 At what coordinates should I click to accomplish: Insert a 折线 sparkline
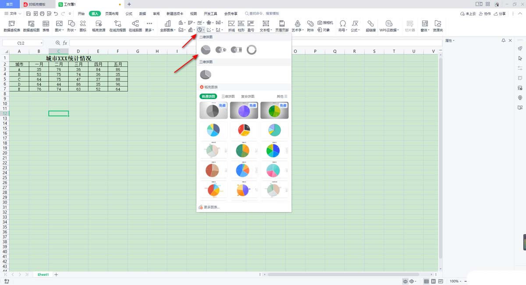click(231, 26)
